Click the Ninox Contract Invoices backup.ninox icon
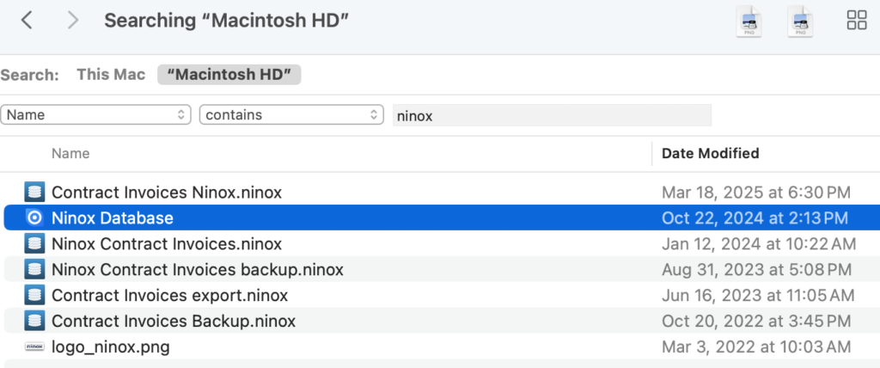The height and width of the screenshot is (368, 880). pos(34,270)
